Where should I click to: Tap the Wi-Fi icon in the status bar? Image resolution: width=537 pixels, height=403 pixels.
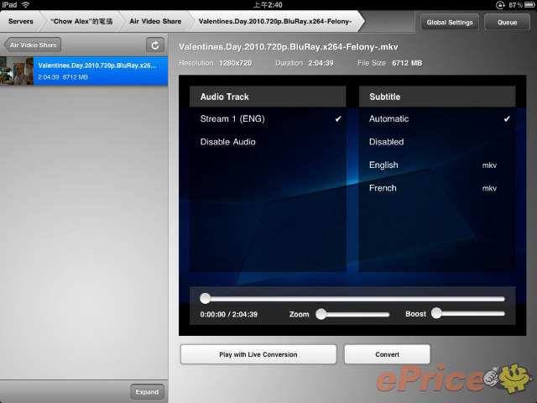tap(26, 5)
